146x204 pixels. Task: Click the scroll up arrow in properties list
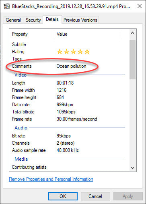pyautogui.click(x=132, y=33)
